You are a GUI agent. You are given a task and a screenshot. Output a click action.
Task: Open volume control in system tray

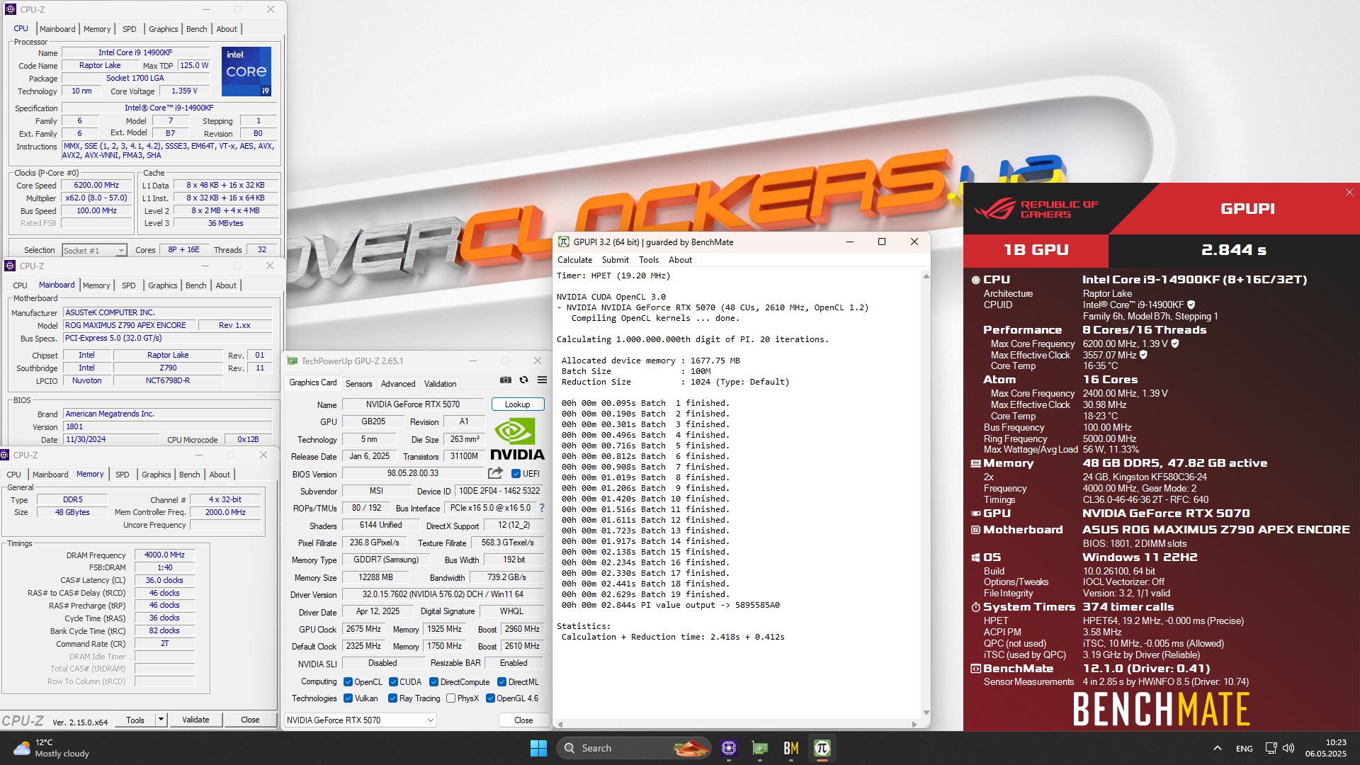point(1288,748)
